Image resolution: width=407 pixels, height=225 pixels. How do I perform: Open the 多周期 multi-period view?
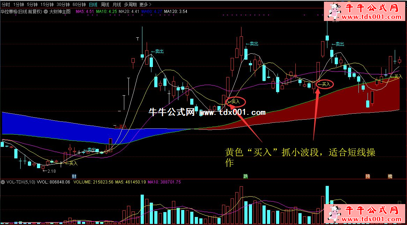point(130,5)
